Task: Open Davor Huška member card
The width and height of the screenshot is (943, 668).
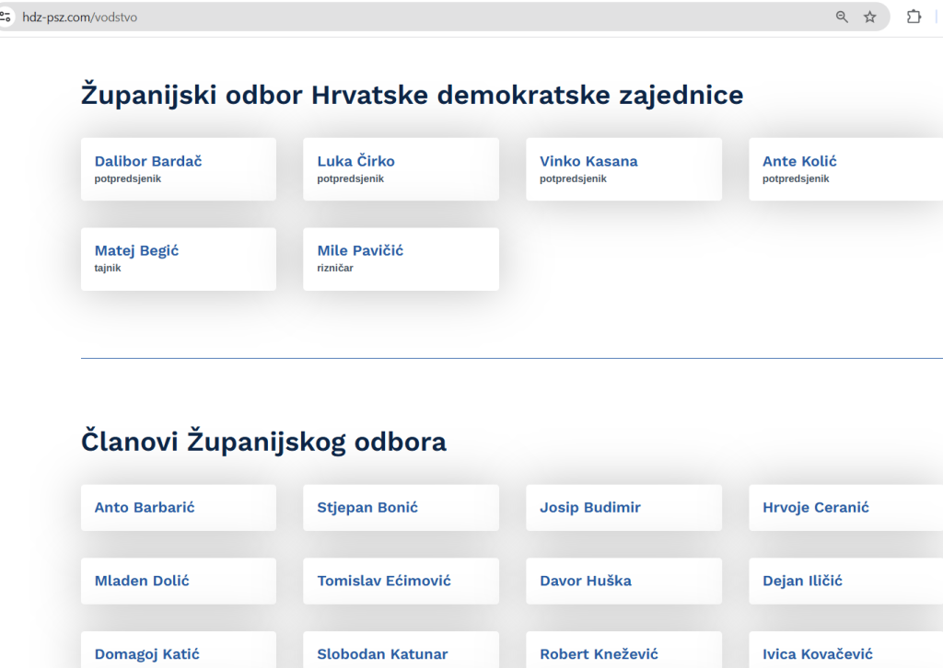Action: tap(623, 581)
